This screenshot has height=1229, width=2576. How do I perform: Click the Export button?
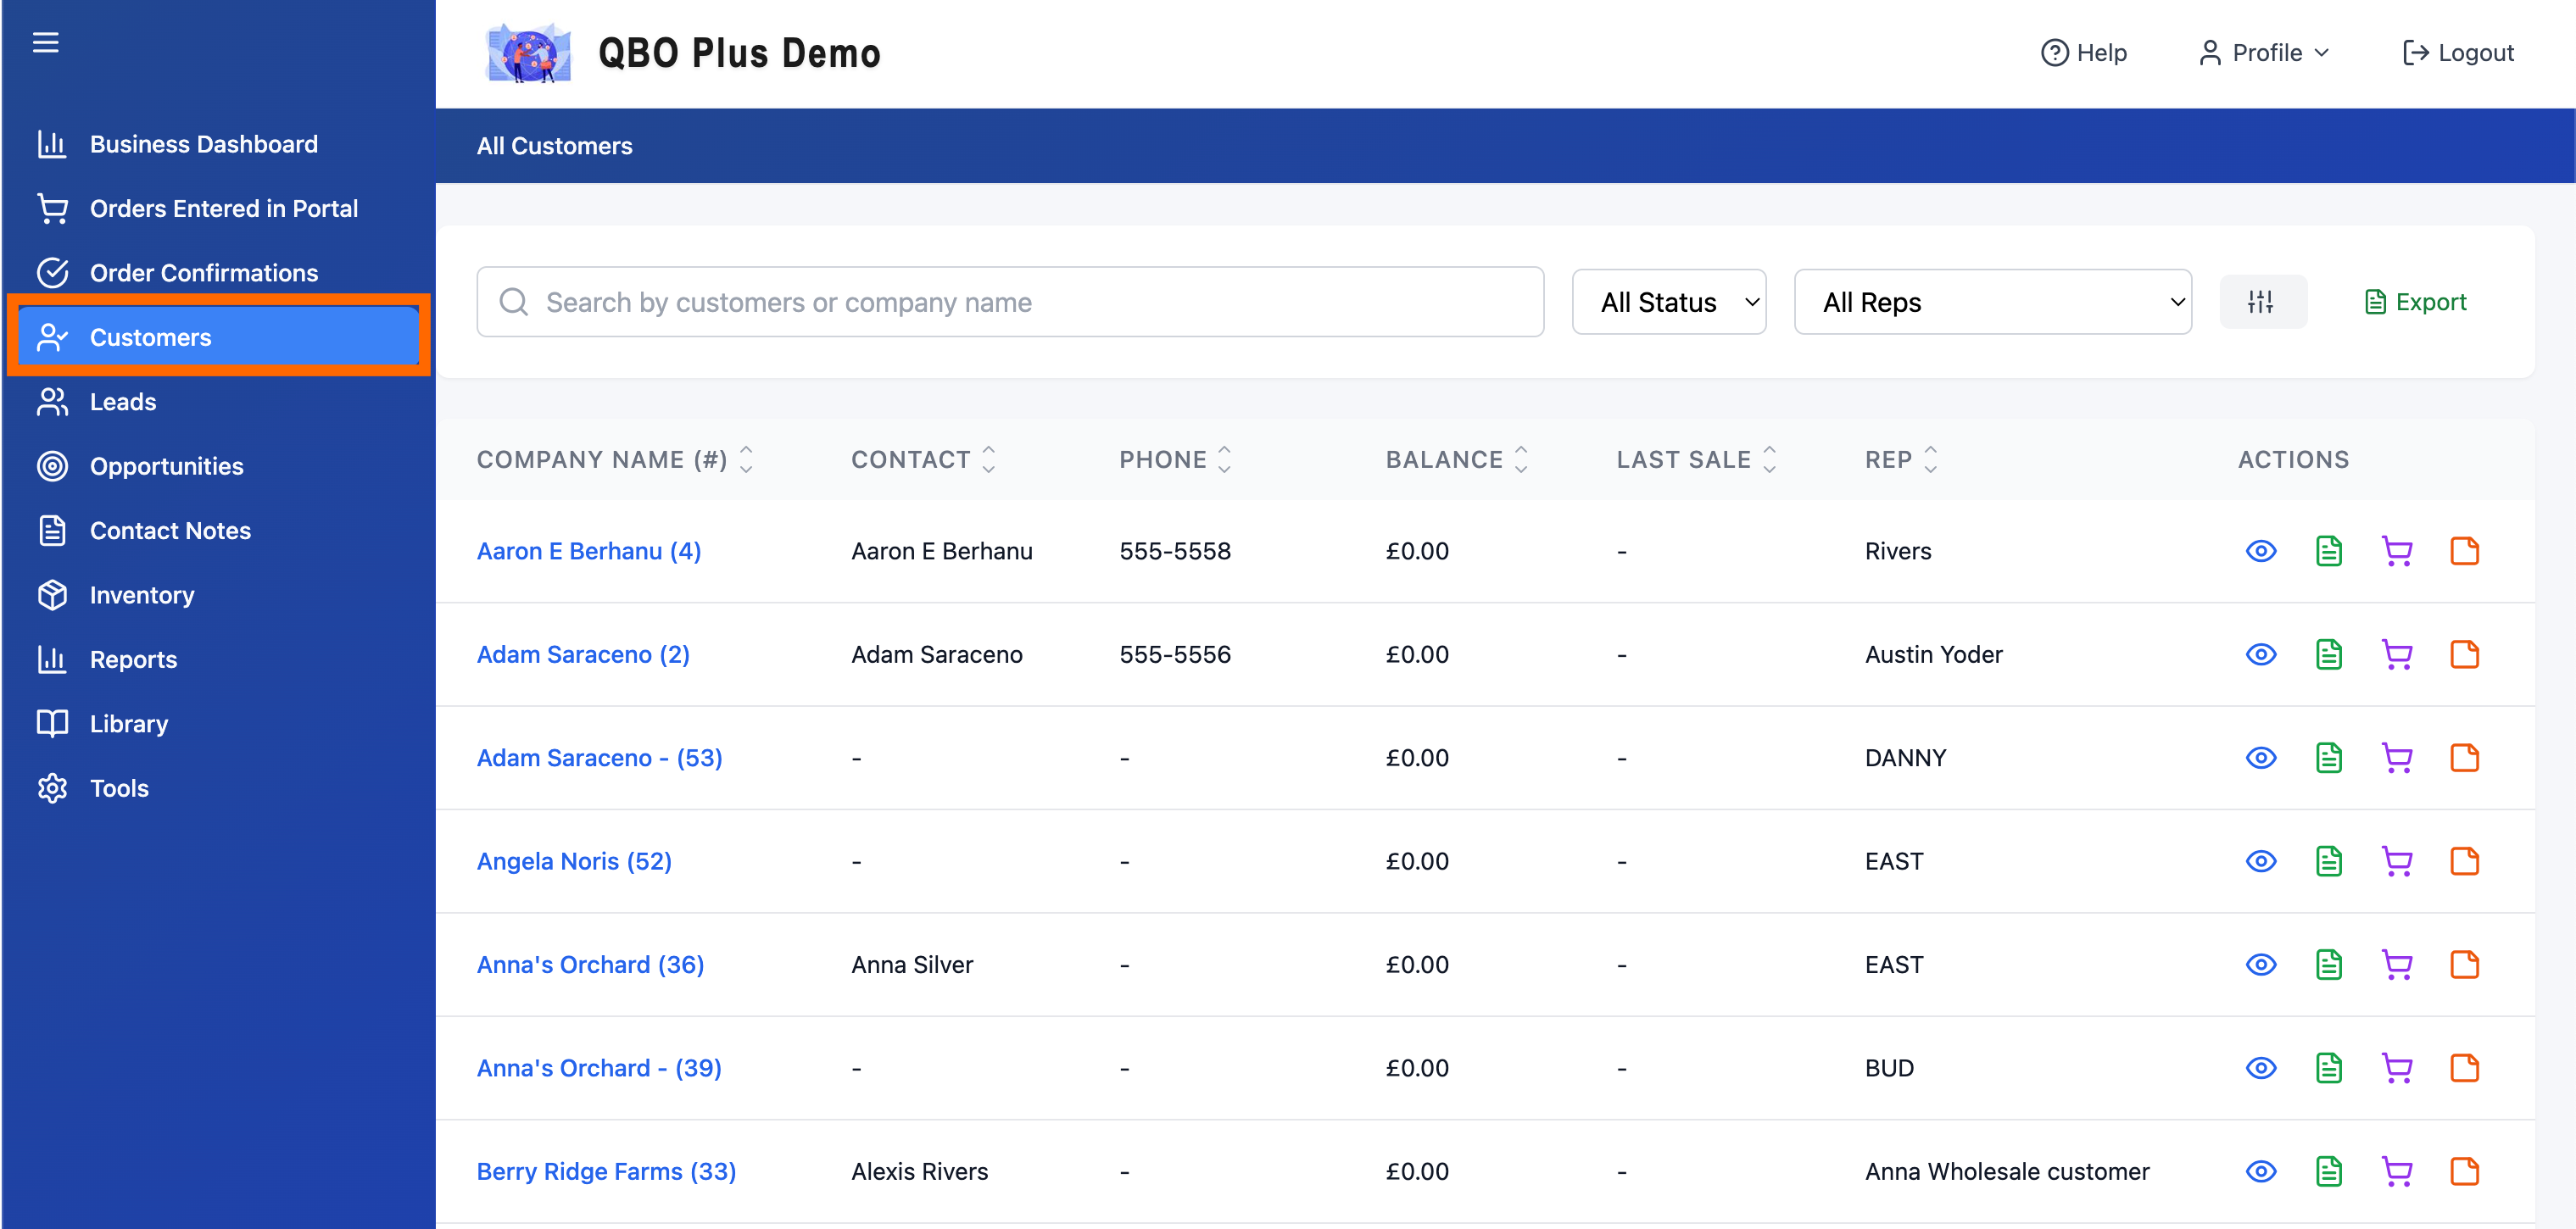(x=2416, y=302)
